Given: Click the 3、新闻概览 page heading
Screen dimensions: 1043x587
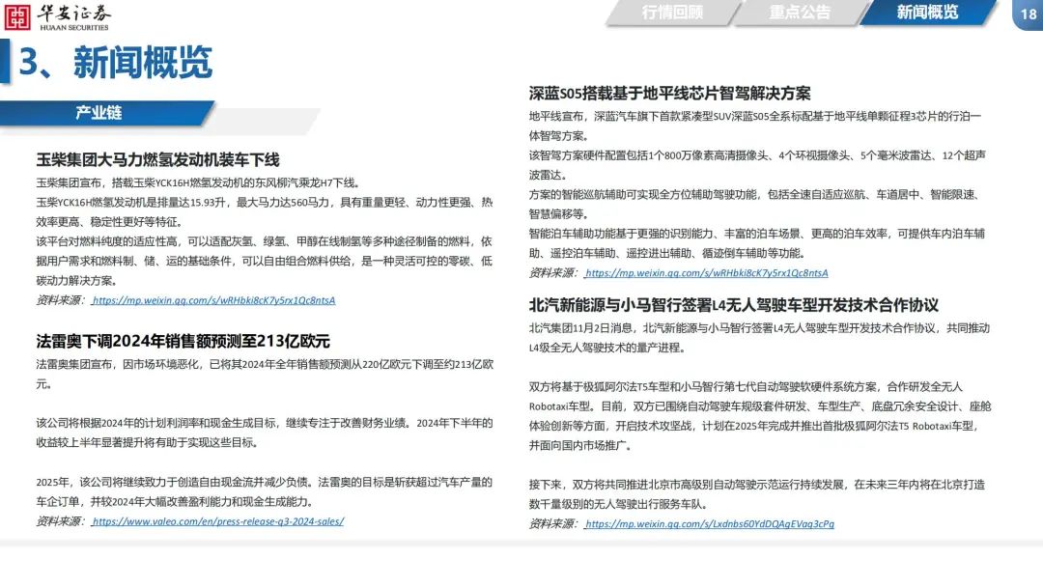Looking at the screenshot, I should point(115,63).
